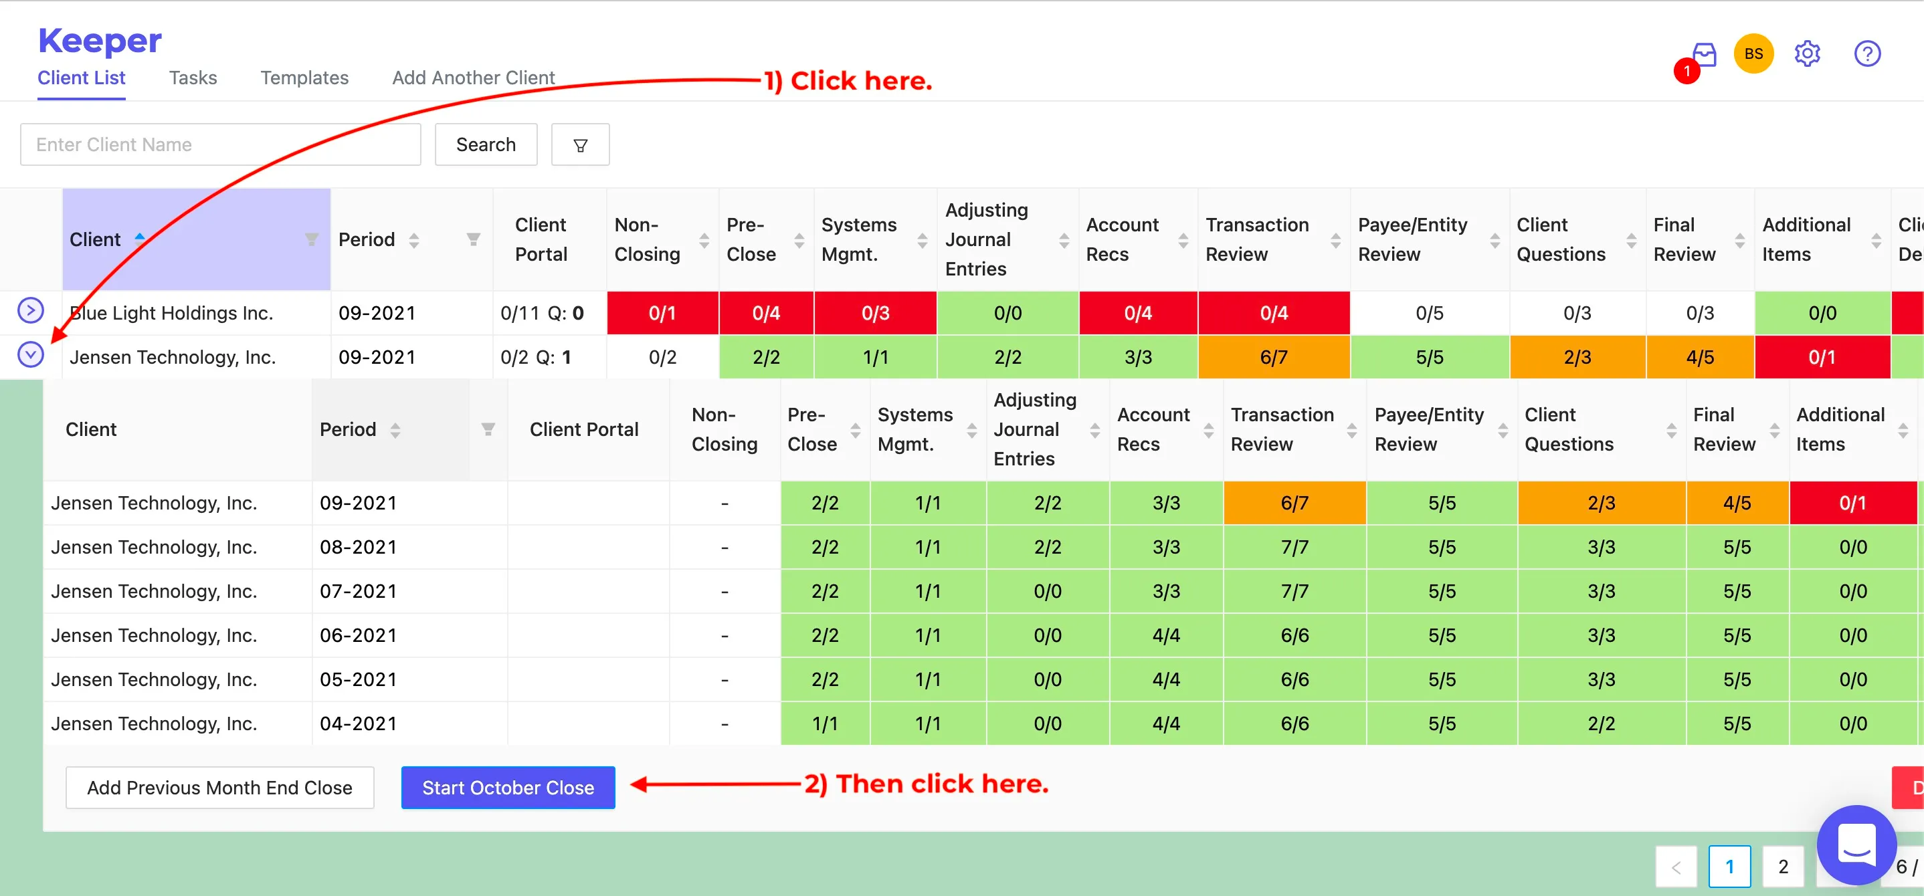Image resolution: width=1924 pixels, height=896 pixels.
Task: Open the help question mark icon
Action: [1867, 53]
